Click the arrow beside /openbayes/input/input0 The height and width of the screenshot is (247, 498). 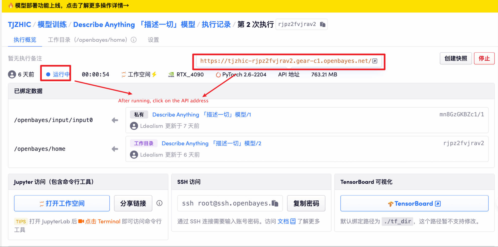tap(115, 120)
